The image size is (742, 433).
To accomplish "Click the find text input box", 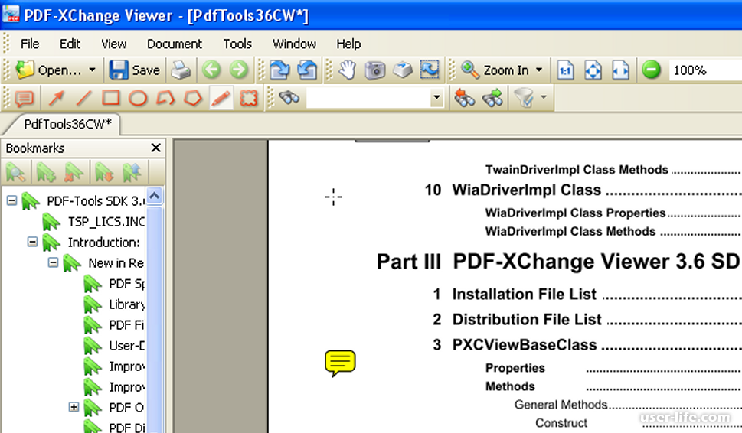I will (x=368, y=99).
